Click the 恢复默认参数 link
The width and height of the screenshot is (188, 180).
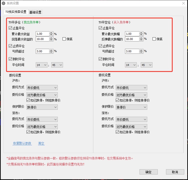[x=22, y=143]
